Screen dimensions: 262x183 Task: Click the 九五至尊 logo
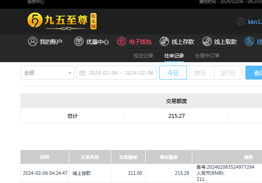coord(62,21)
